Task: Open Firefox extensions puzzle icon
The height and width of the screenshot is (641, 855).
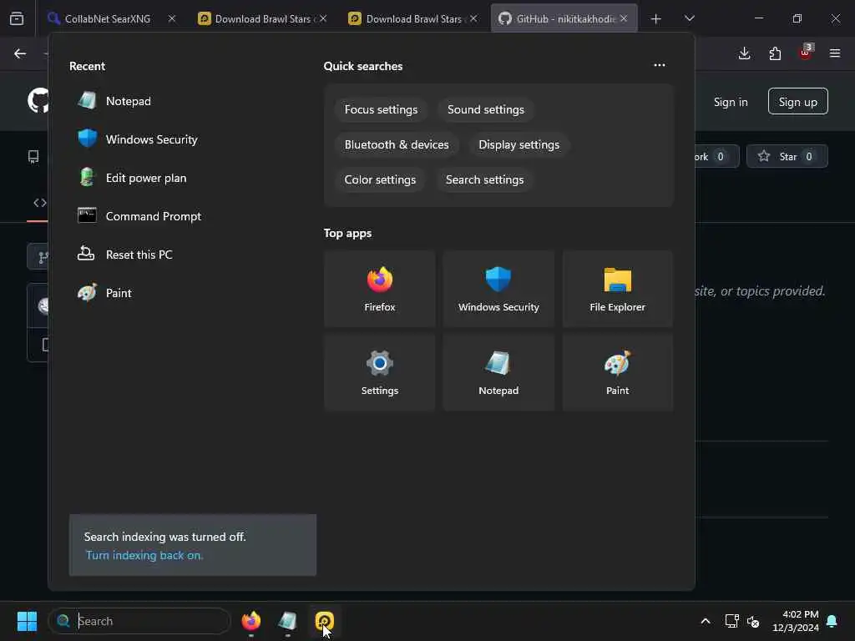Action: click(775, 53)
